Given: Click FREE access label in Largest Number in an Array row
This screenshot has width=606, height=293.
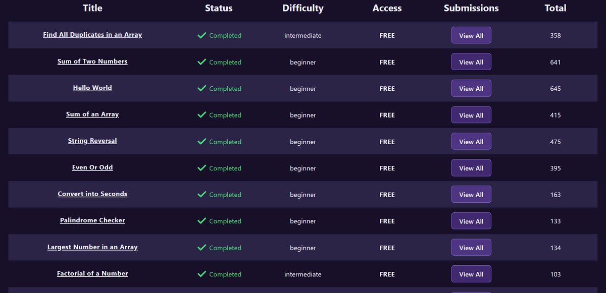Looking at the screenshot, I should click(387, 248).
